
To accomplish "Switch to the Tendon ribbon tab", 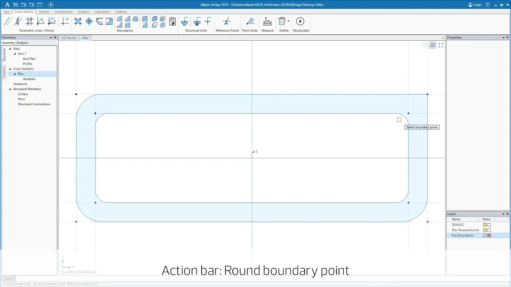I will tap(44, 12).
